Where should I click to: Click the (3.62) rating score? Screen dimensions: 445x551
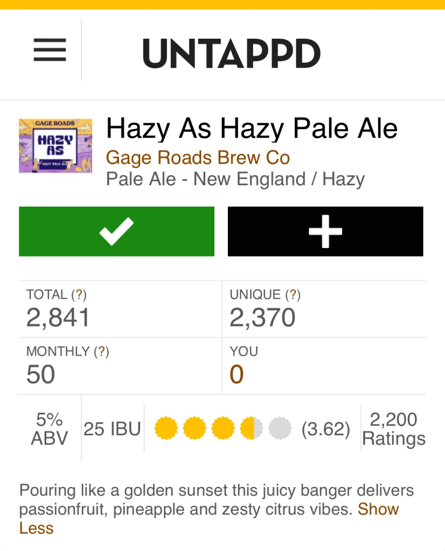pos(325,429)
